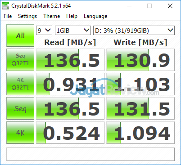Open the Theme menu

(52, 16)
